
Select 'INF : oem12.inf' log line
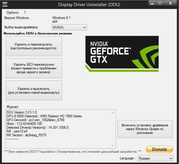(17, 131)
